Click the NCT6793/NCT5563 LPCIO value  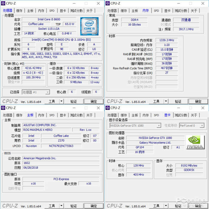click(x=61, y=146)
